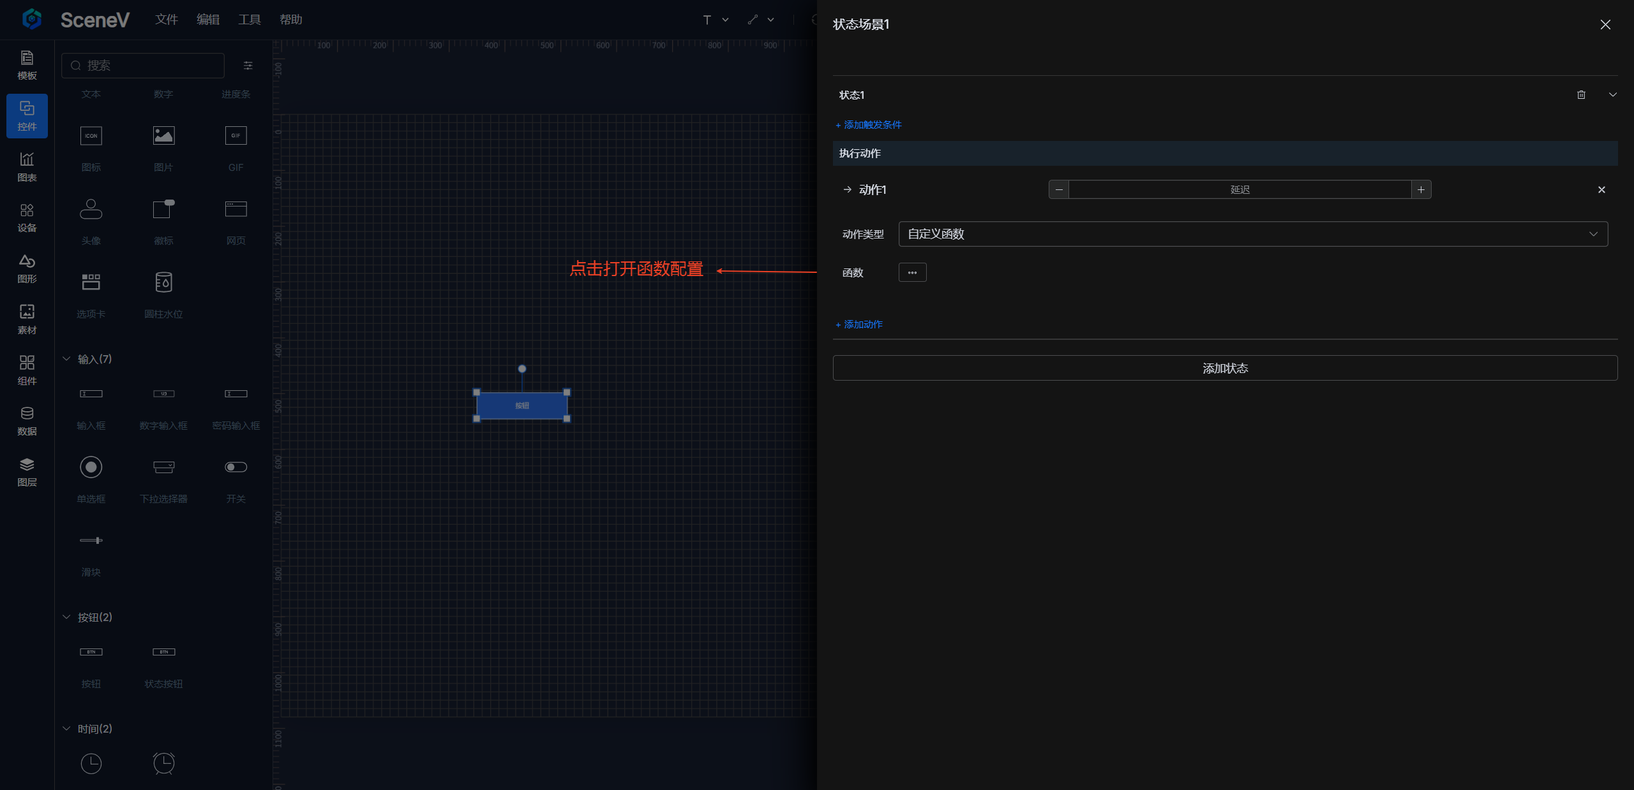This screenshot has height=790, width=1634.
Task: Open the 图层 layers panel
Action: tap(27, 472)
